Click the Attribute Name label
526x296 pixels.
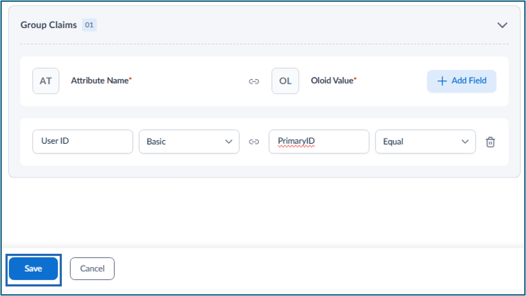click(x=101, y=81)
